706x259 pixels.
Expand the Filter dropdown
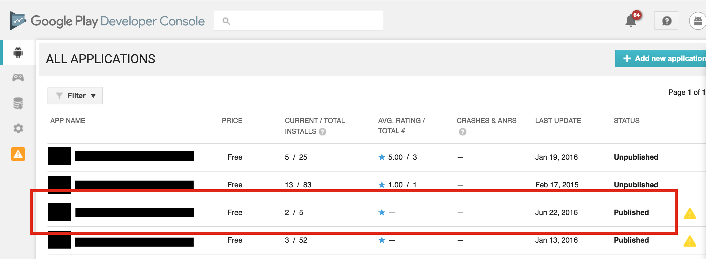(75, 96)
